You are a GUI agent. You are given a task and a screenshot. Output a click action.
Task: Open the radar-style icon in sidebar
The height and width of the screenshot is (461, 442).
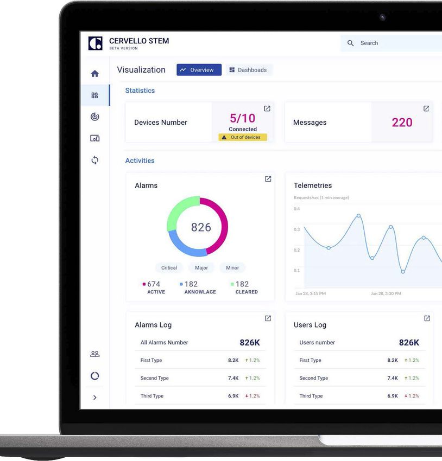point(95,117)
